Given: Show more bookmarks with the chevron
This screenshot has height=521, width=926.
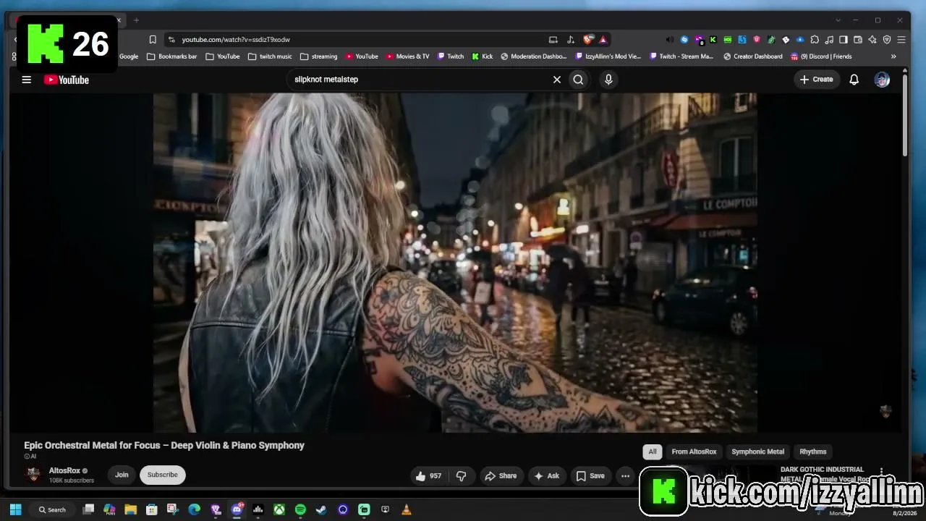Looking at the screenshot, I should 893,56.
